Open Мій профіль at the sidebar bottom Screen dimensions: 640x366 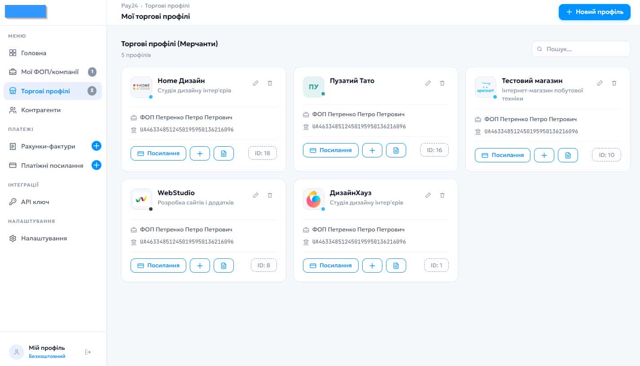(x=47, y=348)
